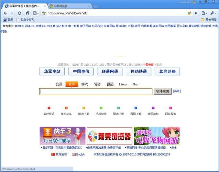Open the 普尔网络 IDC footer link
Viewport: 219px width, 172px height.
click(62, 148)
